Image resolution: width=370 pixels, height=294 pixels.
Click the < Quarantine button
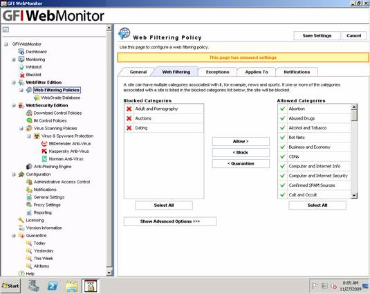pyautogui.click(x=241, y=163)
